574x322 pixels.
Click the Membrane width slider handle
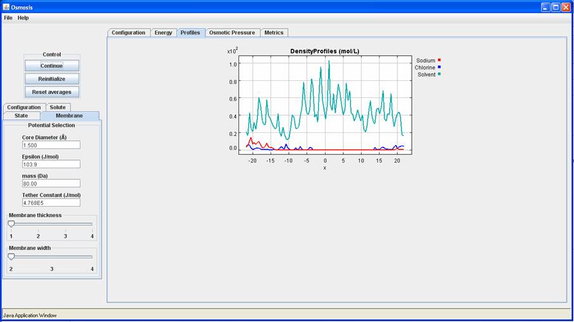coord(11,256)
